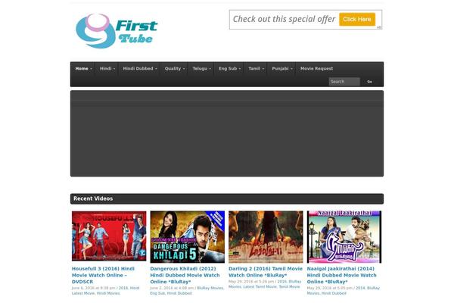The height and width of the screenshot is (303, 454).
Task: Click 'Hindi Movies' category under Housefull 3
Action: click(x=108, y=293)
